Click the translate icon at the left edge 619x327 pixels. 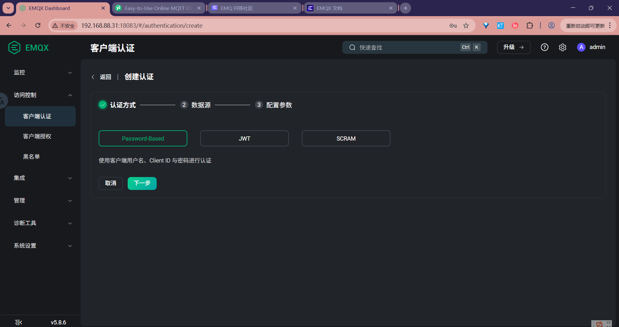(x=3, y=101)
